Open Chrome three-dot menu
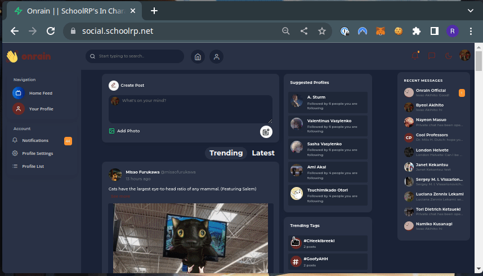Image resolution: width=483 pixels, height=276 pixels. point(471,31)
